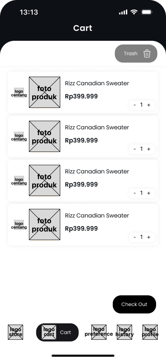
Task: Open the preference tab icon
Action: click(x=99, y=332)
